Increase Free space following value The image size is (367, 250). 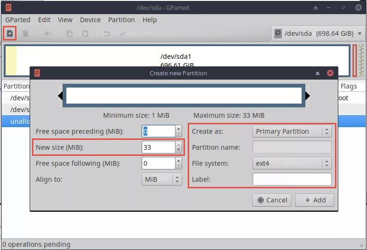click(178, 161)
